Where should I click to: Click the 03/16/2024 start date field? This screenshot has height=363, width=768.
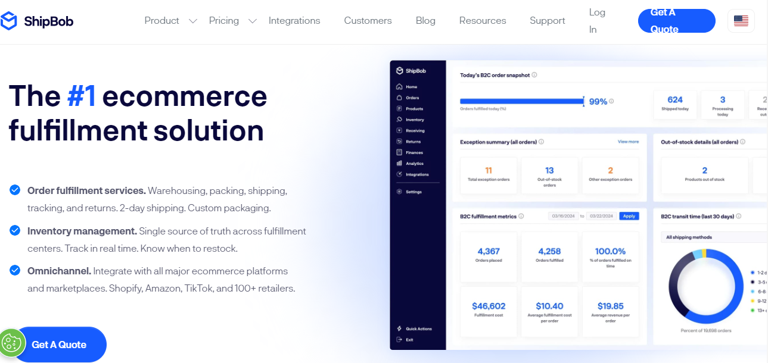[x=564, y=216]
